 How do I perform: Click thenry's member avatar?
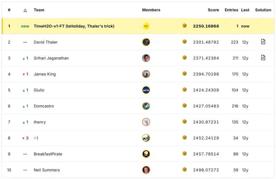pos(146,122)
